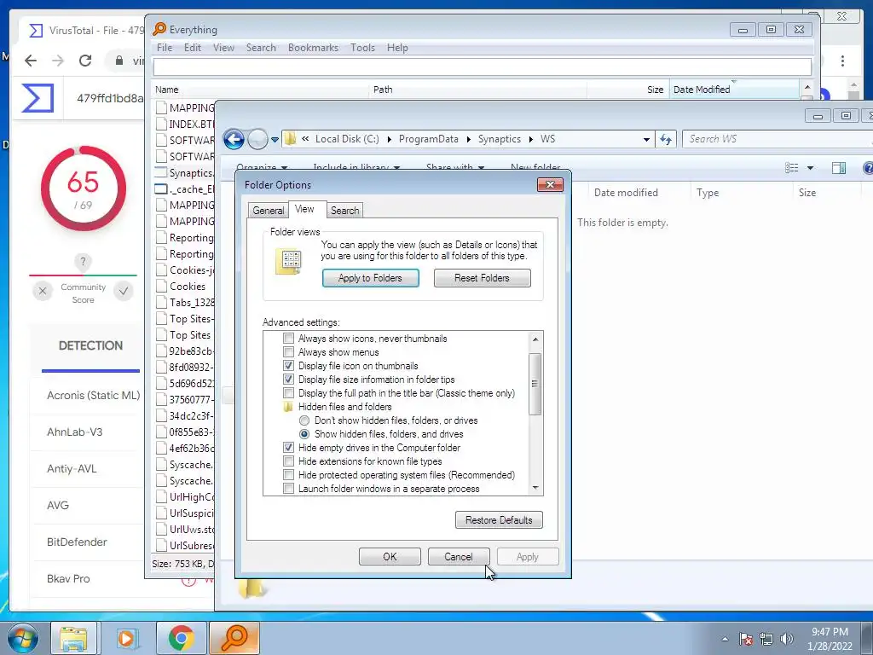Screen dimensions: 873x655
Task: Reload the VirusTotal page in Chrome
Action: pyautogui.click(x=85, y=61)
